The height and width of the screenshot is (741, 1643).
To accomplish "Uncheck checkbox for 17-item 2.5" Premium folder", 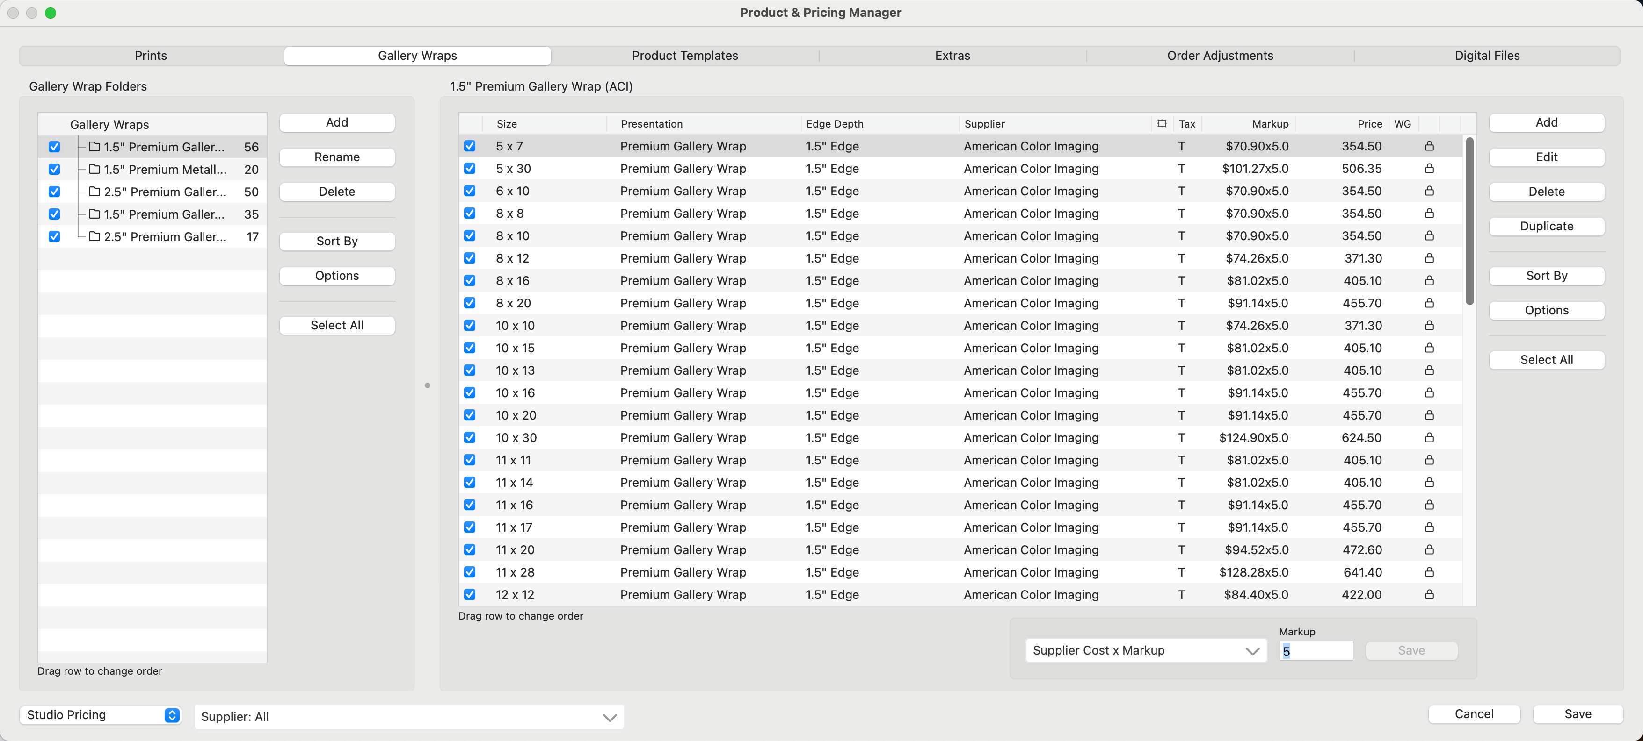I will pyautogui.click(x=54, y=236).
